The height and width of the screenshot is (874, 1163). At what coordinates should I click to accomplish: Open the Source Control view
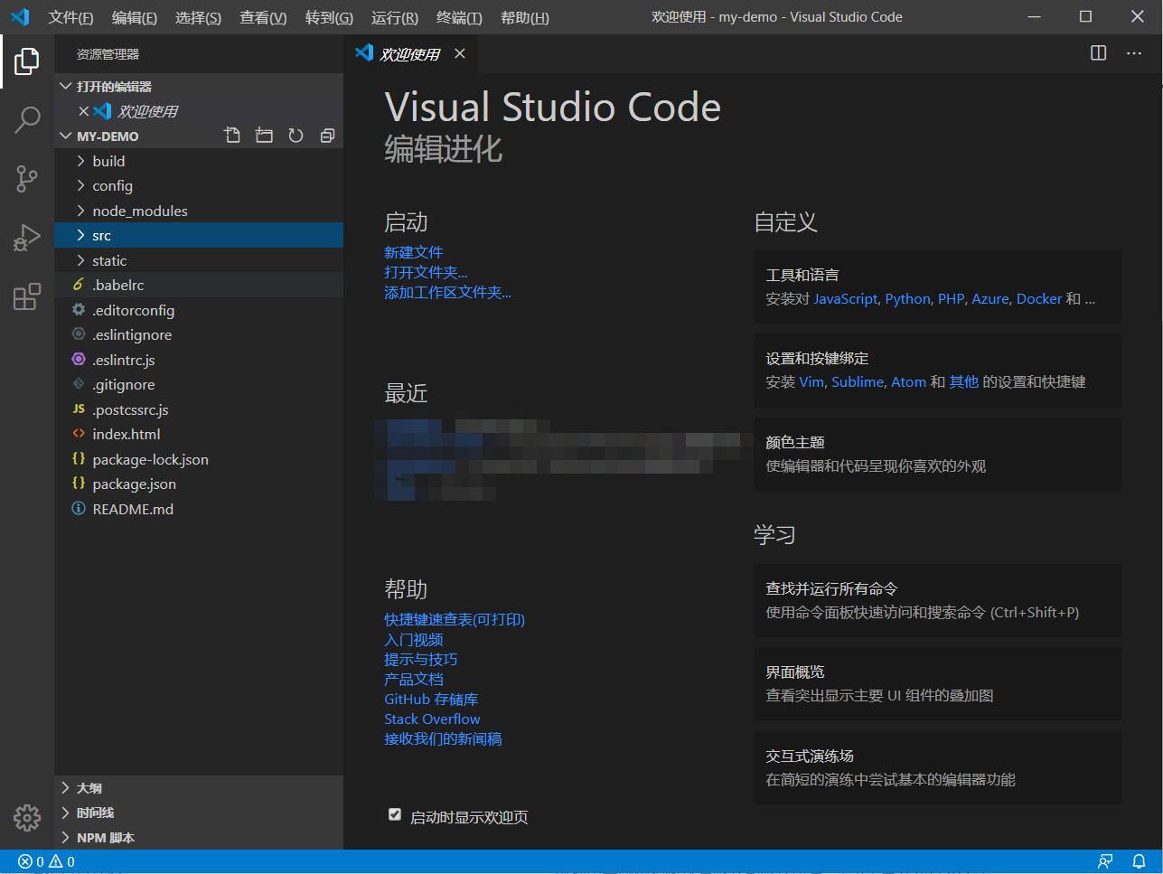coord(27,178)
